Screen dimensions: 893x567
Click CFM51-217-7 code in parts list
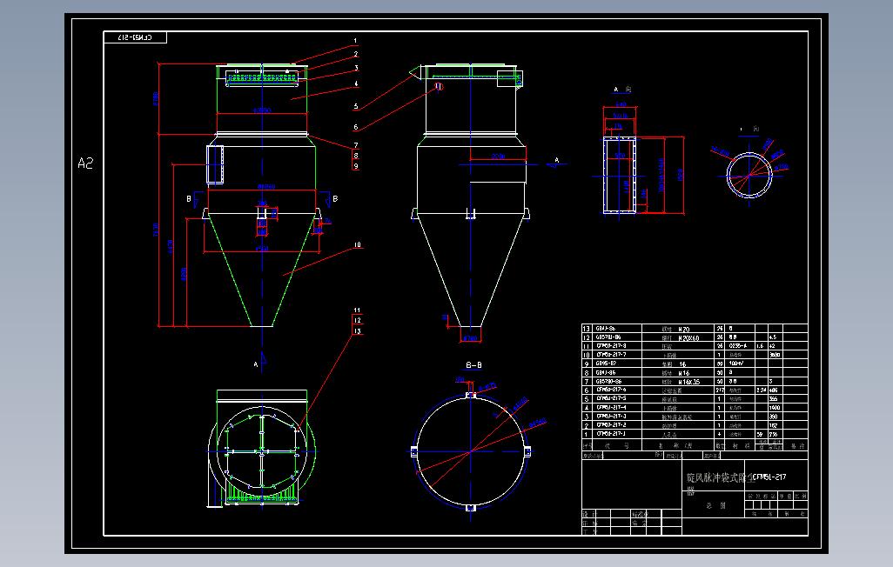(611, 355)
